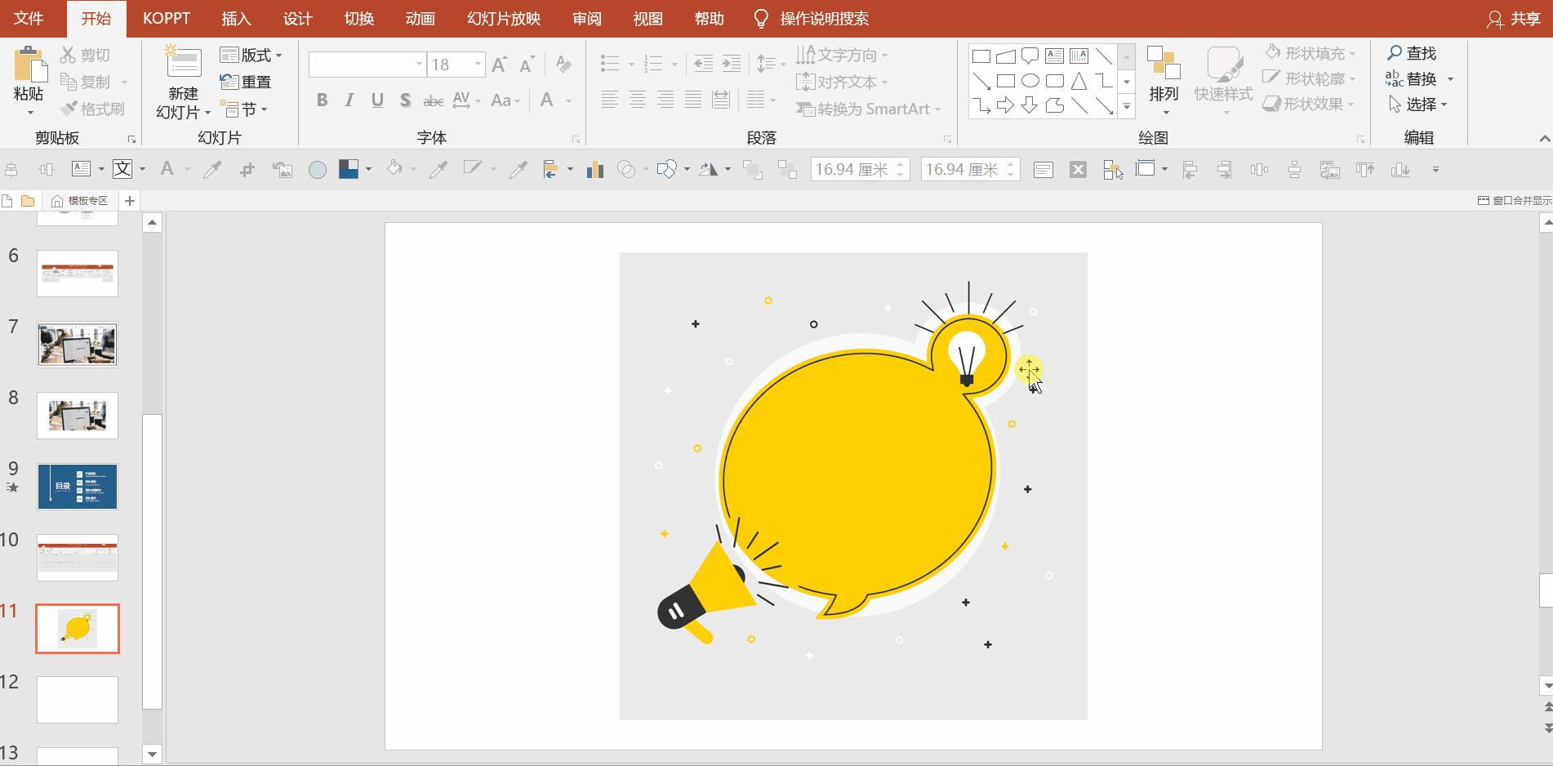Click the increase font size icon
The image size is (1553, 766).
[499, 65]
